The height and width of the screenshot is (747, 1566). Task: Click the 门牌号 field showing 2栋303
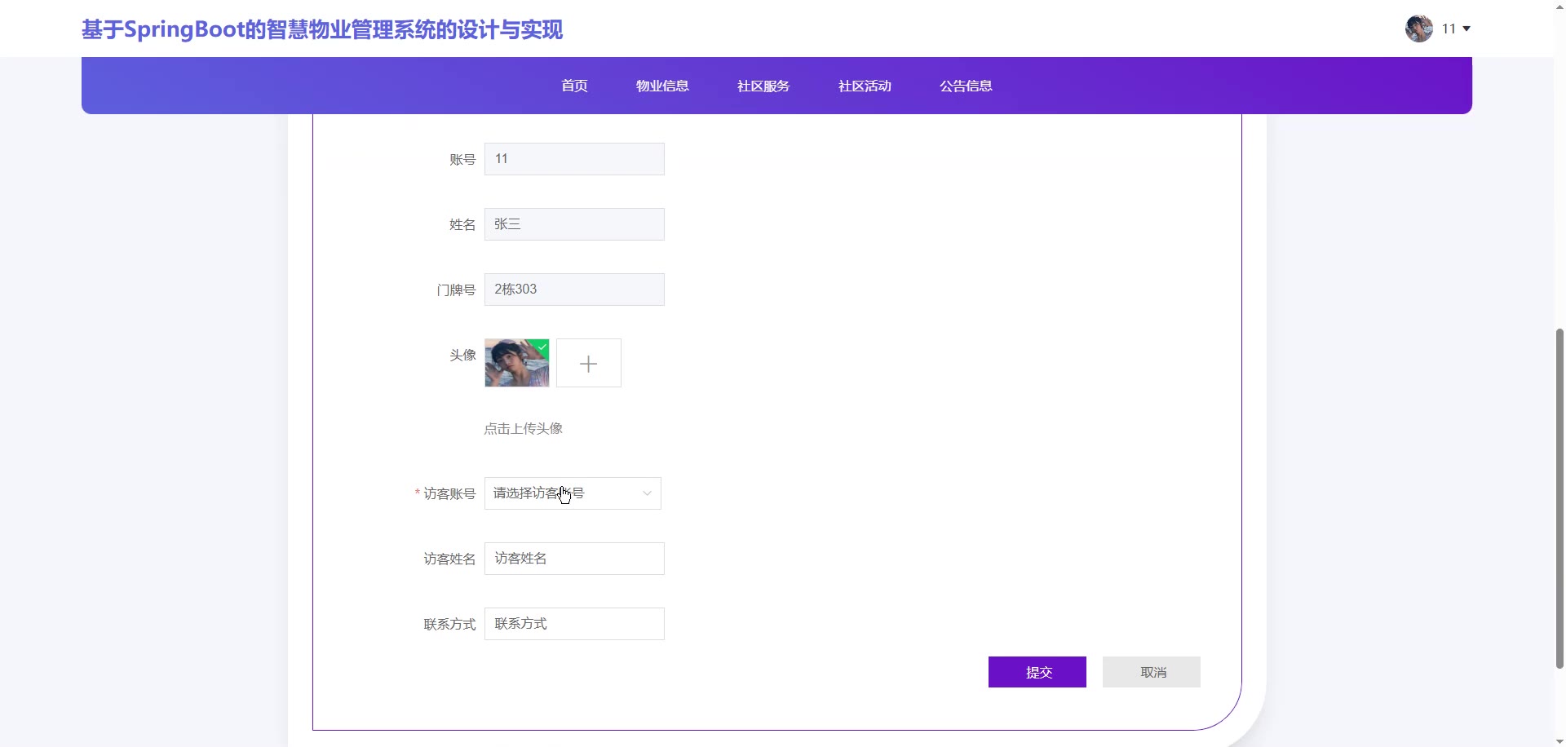point(574,290)
